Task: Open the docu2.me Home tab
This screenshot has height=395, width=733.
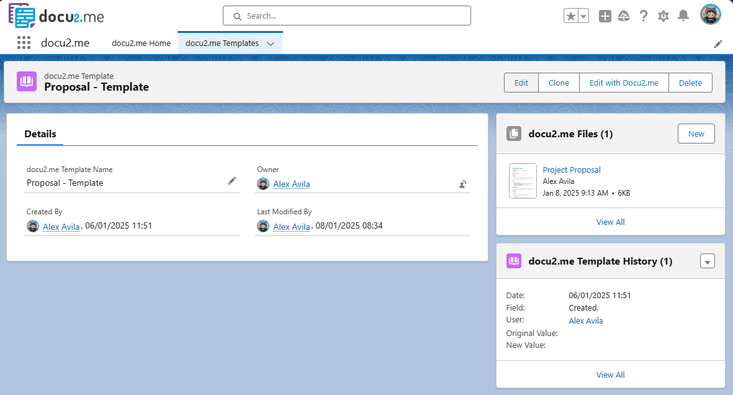Action: click(x=141, y=43)
